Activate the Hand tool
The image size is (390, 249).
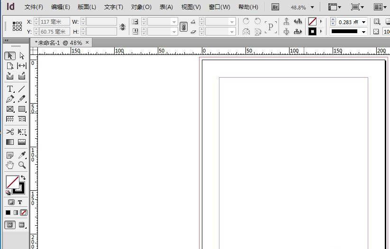point(10,165)
